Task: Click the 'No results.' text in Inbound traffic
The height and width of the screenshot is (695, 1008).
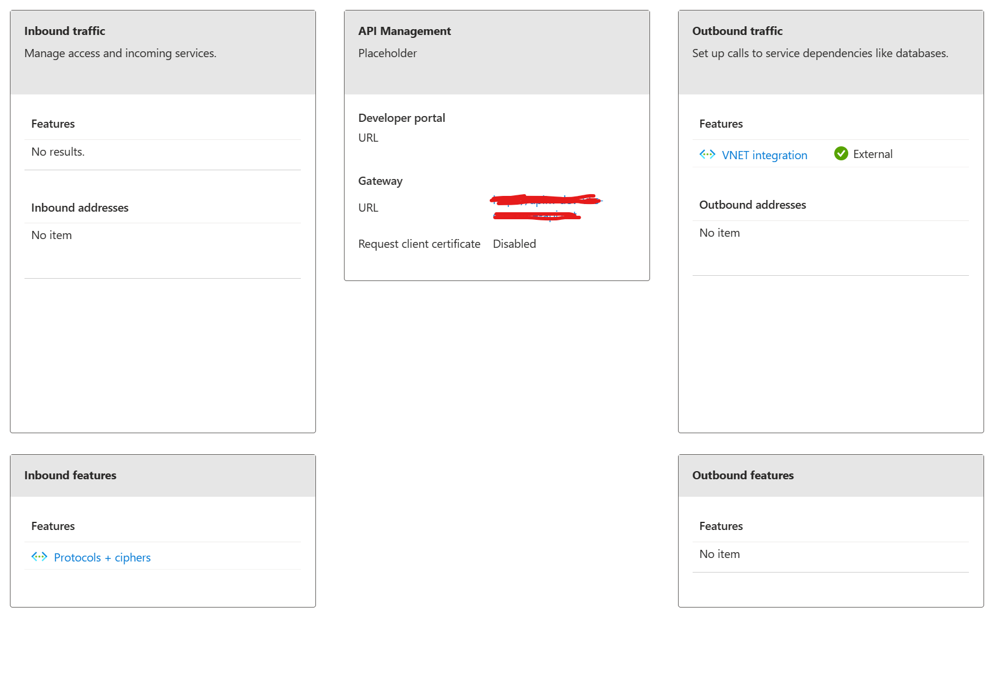Action: click(58, 152)
